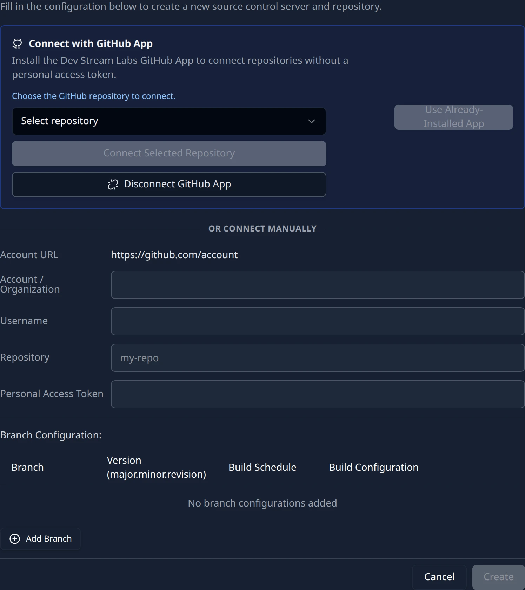Click 'Fill in the configuration below' instruction text

click(191, 7)
